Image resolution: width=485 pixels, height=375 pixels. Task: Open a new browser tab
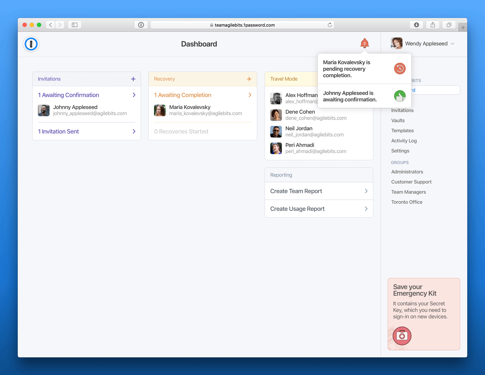[x=463, y=27]
